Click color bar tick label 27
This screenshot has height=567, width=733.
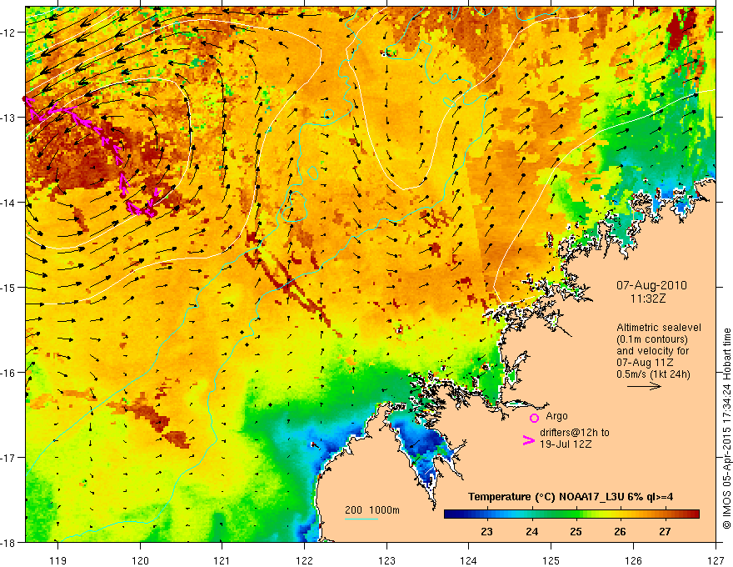pyautogui.click(x=665, y=531)
